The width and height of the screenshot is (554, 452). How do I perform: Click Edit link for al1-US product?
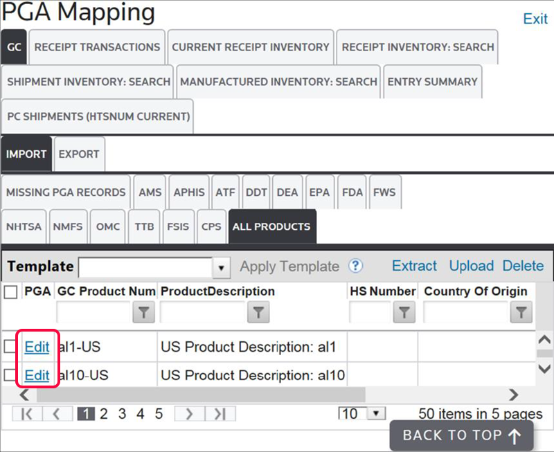pyautogui.click(x=37, y=347)
